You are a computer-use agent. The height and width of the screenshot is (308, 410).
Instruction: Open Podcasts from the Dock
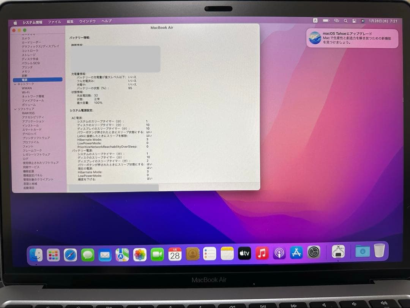point(280,253)
